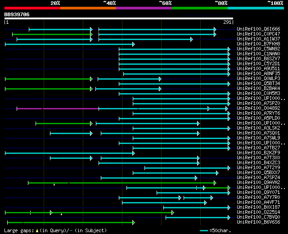This screenshot has height=234, width=288.
Task: Click the purple ~60% identity legend segment
Action: tap(144, 8)
